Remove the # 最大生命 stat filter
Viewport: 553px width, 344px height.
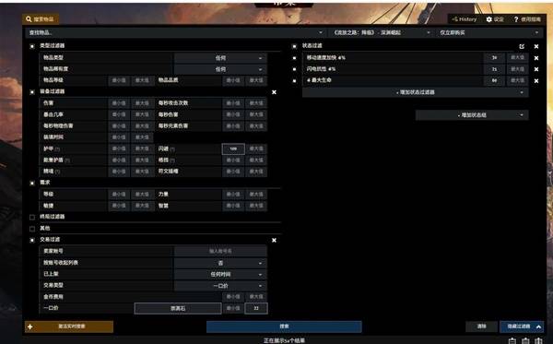536,81
